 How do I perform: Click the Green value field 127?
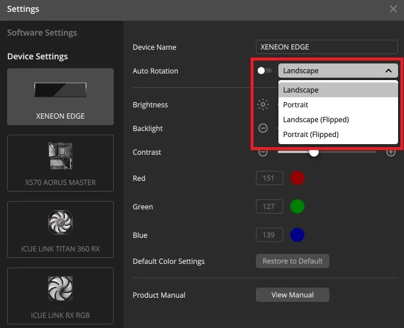click(x=270, y=206)
